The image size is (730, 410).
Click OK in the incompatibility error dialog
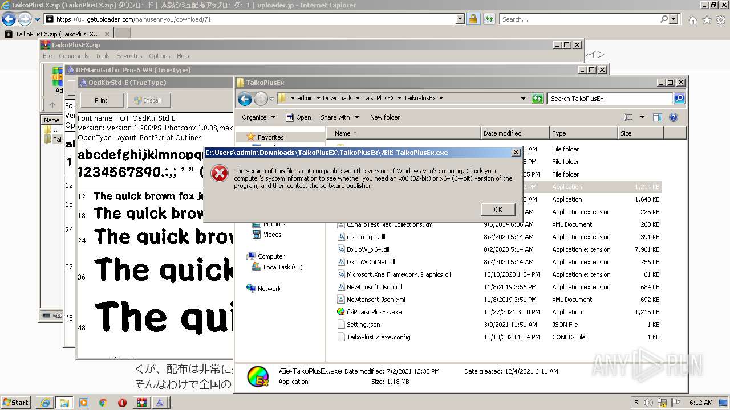tap(498, 210)
